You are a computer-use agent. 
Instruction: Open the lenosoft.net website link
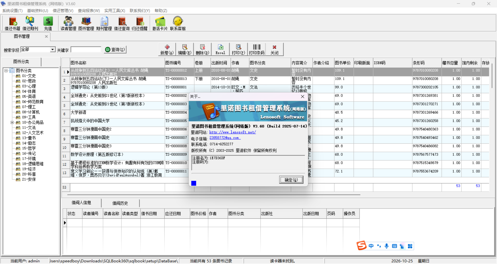coord(232,132)
